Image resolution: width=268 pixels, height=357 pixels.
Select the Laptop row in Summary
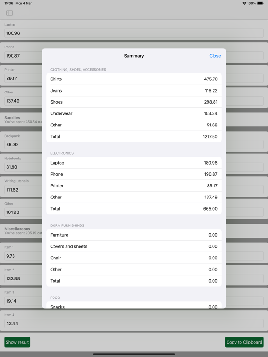(x=134, y=163)
